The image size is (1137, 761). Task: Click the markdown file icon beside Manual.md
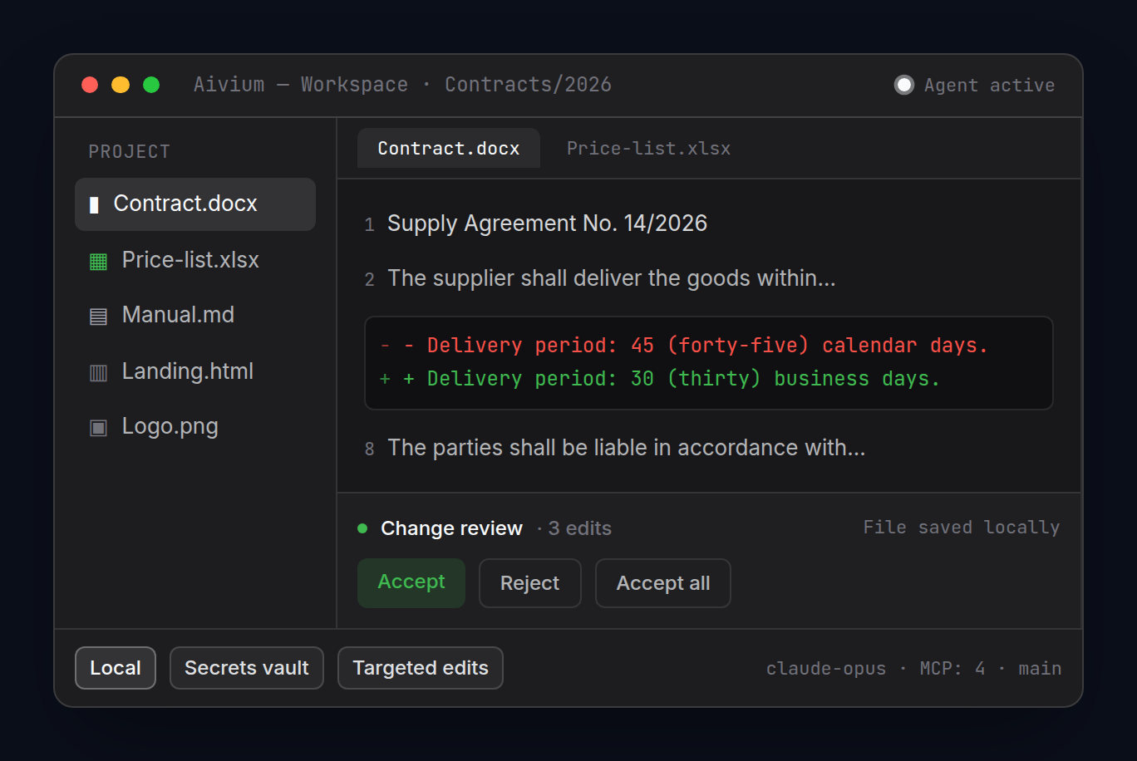(98, 316)
